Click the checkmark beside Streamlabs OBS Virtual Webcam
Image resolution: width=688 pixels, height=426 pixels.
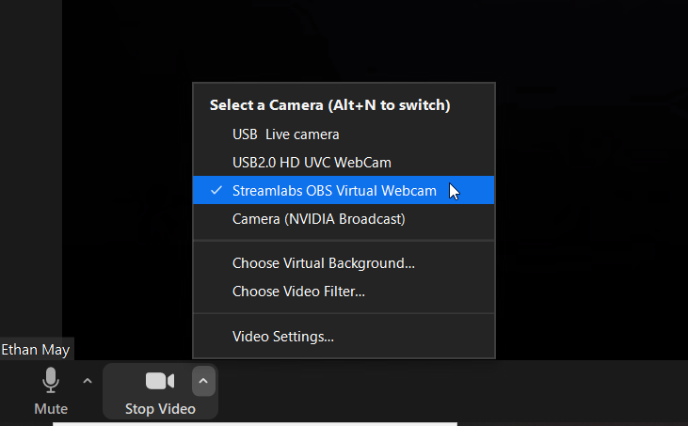pos(216,191)
